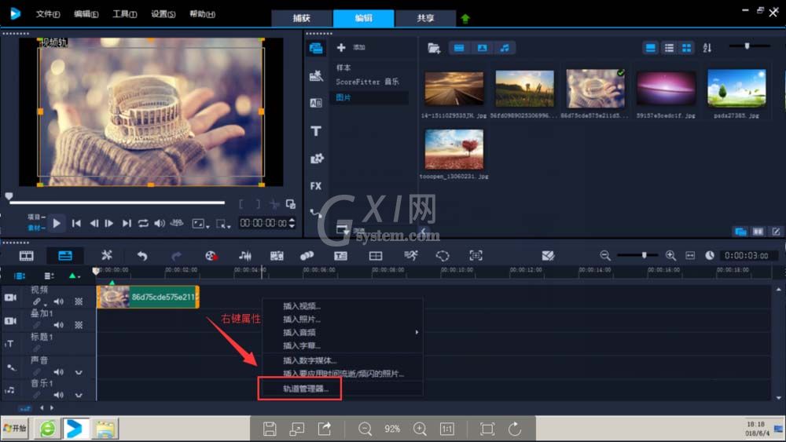
Task: Fit project in timeline window
Action: (x=690, y=255)
